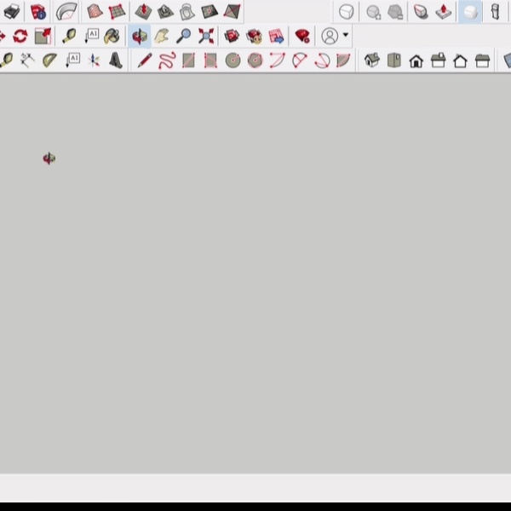Select the curved pipe Follow Me icon
Screen dimensions: 511x511
point(66,12)
